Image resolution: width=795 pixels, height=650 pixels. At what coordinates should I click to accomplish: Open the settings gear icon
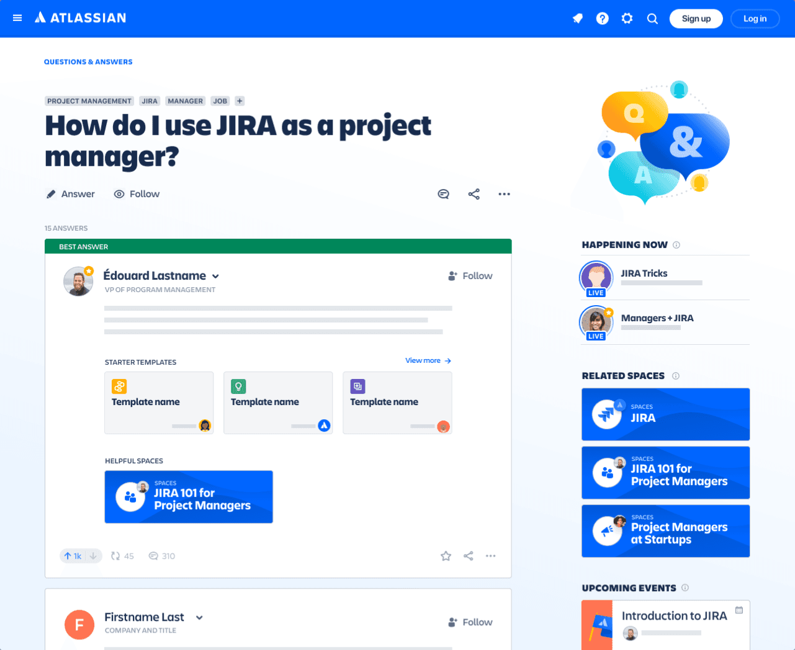click(x=627, y=19)
